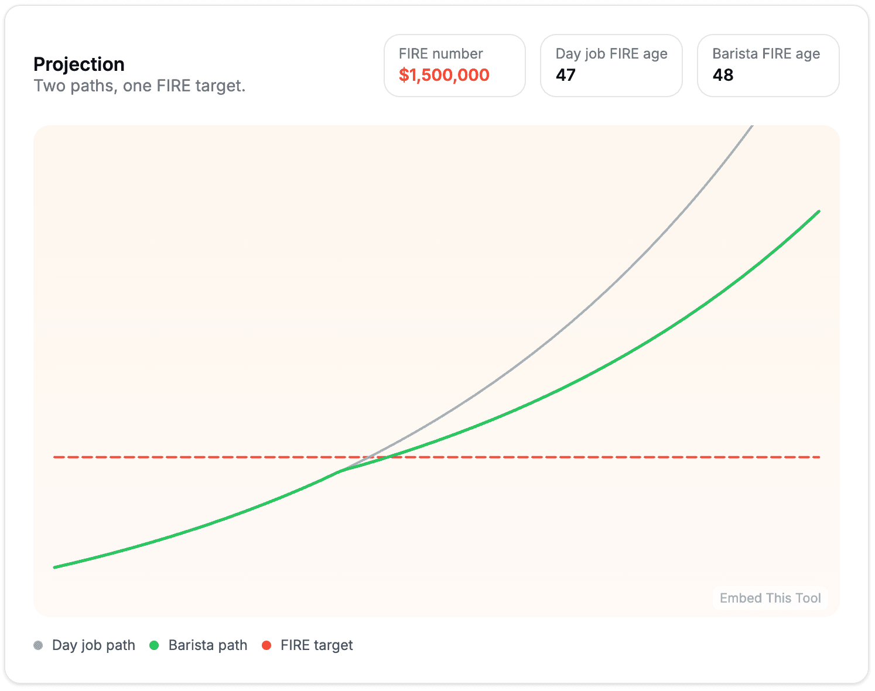The height and width of the screenshot is (691, 875).
Task: Click the top-right end of the green Barista curve
Action: coord(818,211)
